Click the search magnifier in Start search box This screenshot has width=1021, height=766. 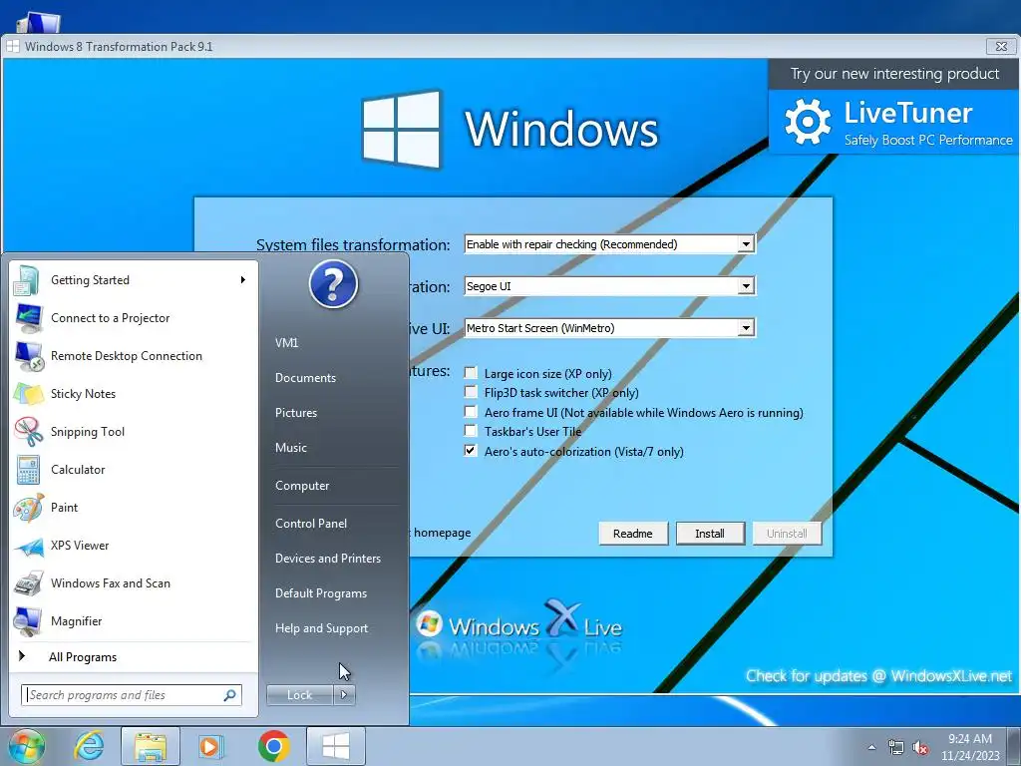pyautogui.click(x=229, y=695)
